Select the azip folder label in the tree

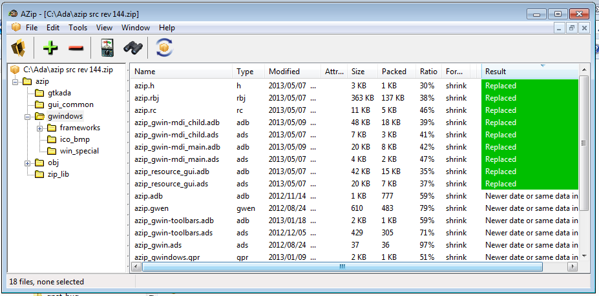[42, 81]
